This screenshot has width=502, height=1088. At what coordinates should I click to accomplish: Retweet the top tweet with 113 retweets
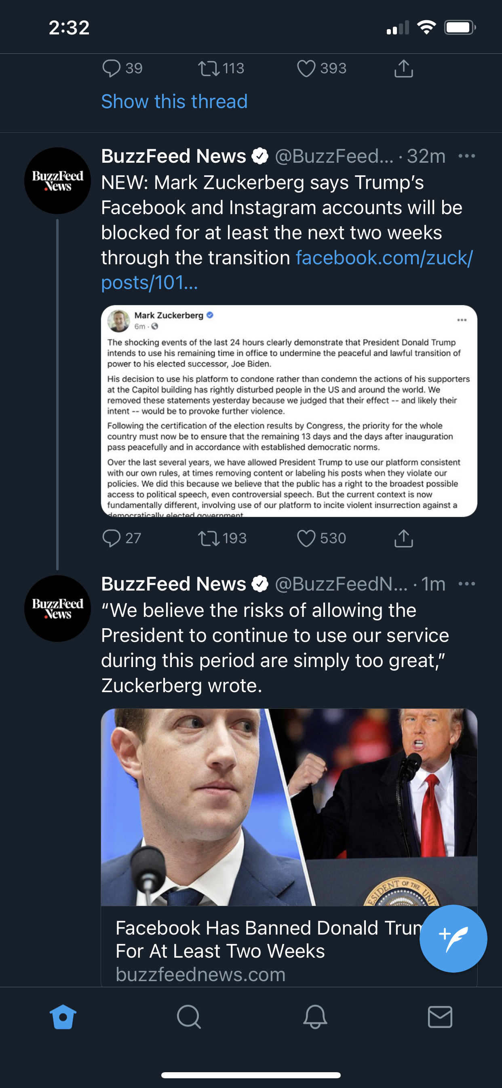(209, 68)
